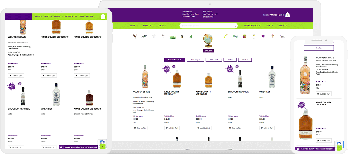Click purple splat icon in laptop icon row
The image size is (348, 155).
[264, 36]
